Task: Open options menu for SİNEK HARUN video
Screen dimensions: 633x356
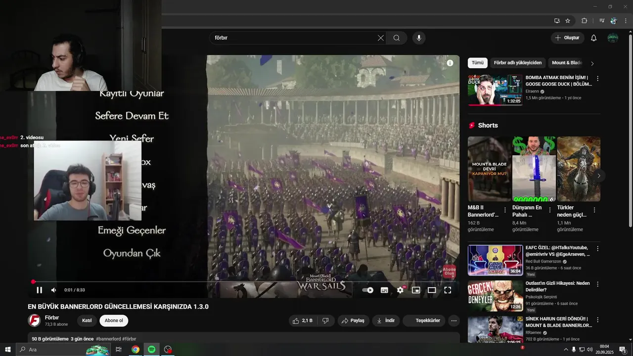Action: coord(597,320)
